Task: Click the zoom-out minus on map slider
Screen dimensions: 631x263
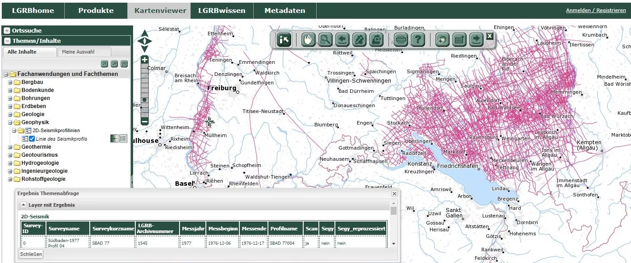Action: (x=144, y=121)
